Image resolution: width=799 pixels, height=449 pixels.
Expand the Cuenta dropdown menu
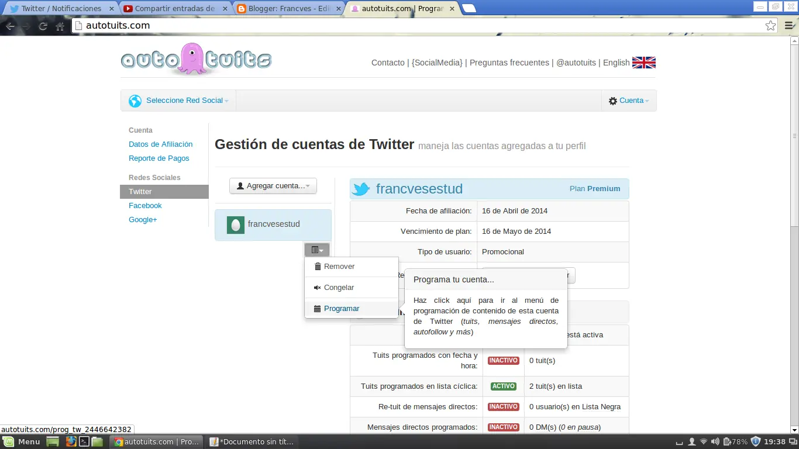point(629,101)
